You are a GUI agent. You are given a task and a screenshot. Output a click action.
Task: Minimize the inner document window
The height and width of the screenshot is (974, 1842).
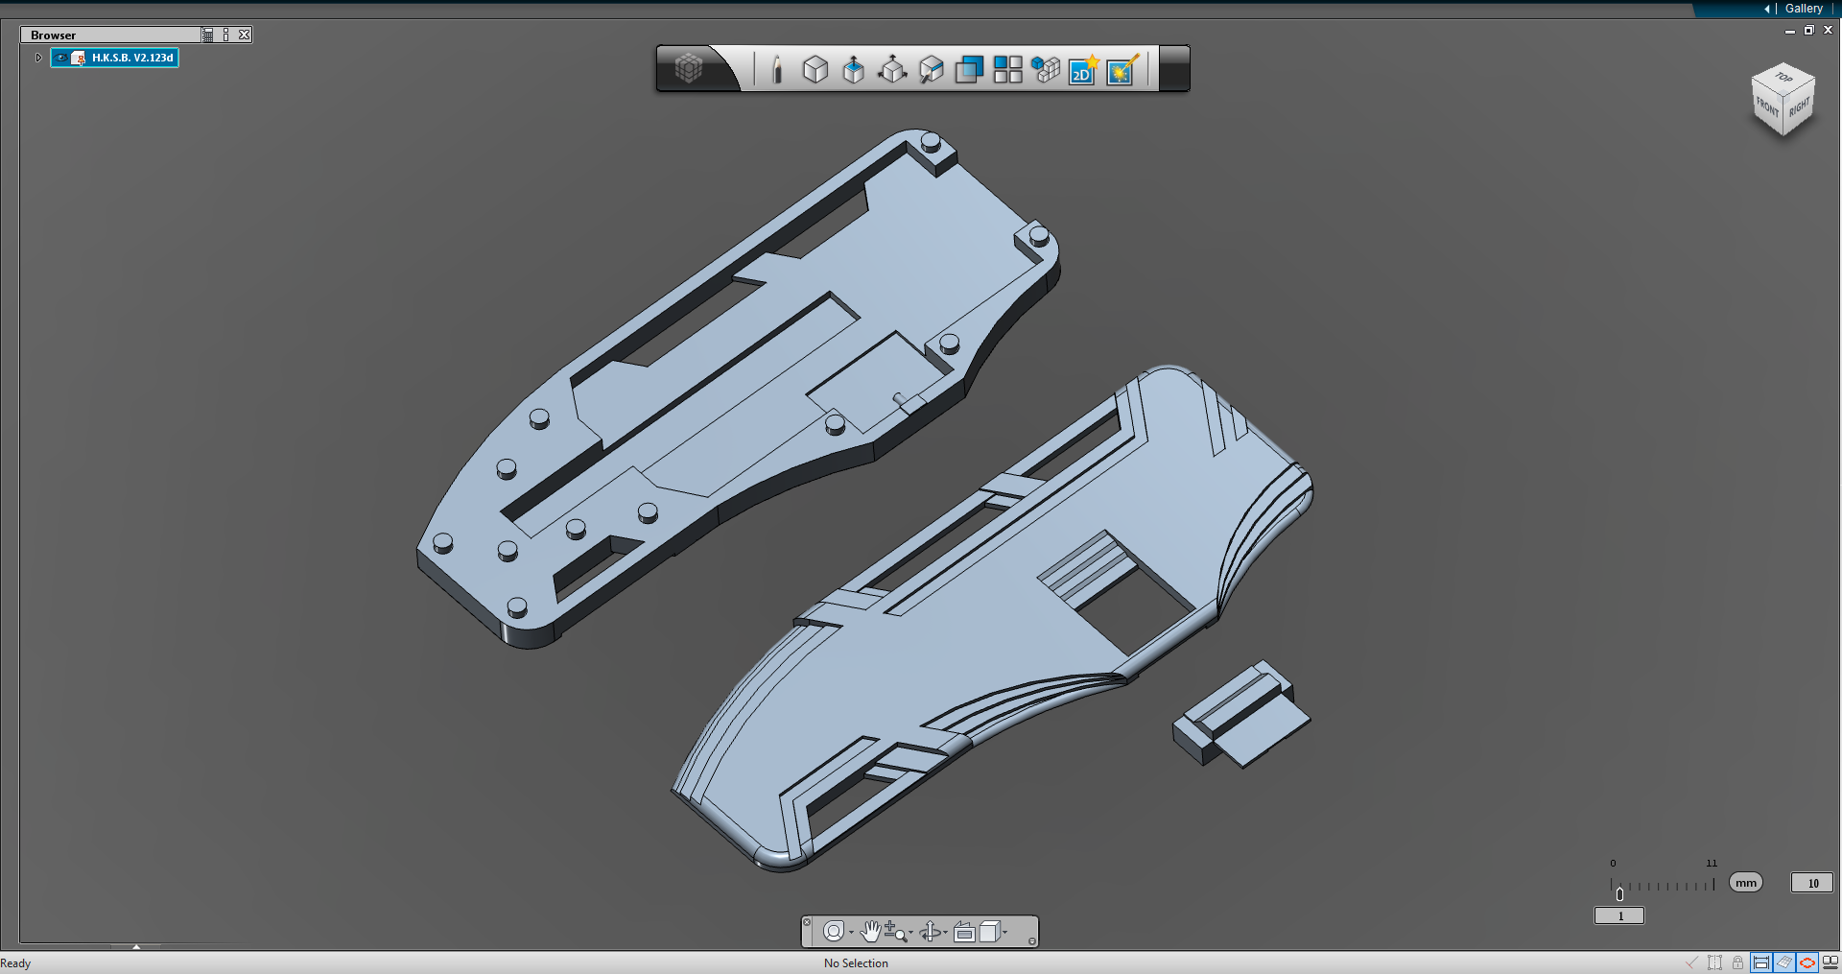[1790, 31]
